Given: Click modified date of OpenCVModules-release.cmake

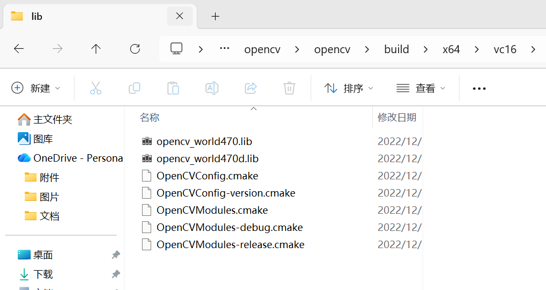Looking at the screenshot, I should tap(399, 245).
